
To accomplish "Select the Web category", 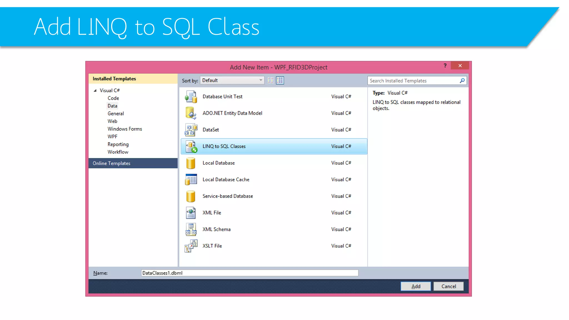I will (112, 121).
